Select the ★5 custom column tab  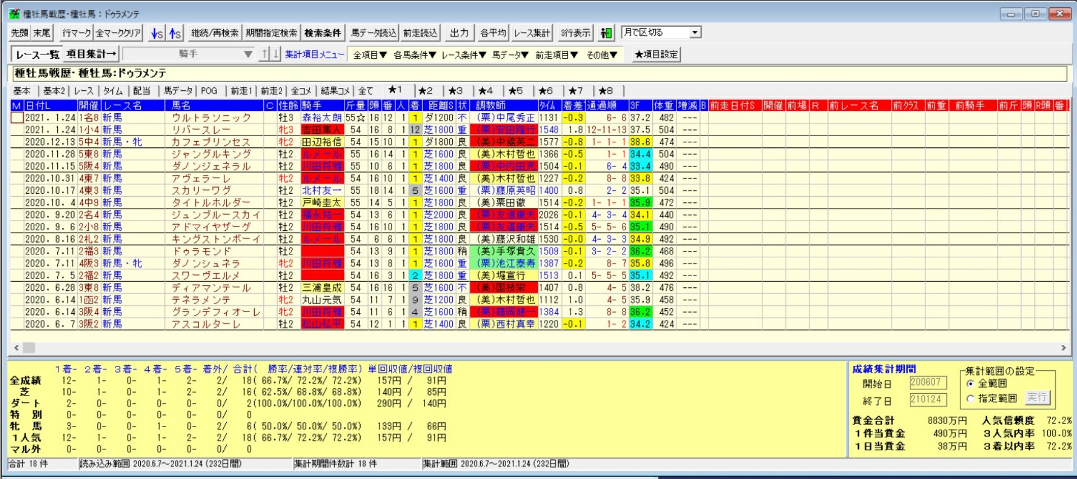(x=516, y=91)
